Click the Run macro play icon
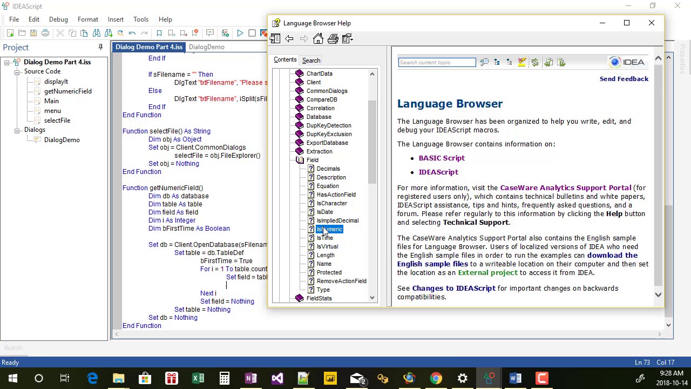This screenshot has width=691, height=389. coord(240,33)
